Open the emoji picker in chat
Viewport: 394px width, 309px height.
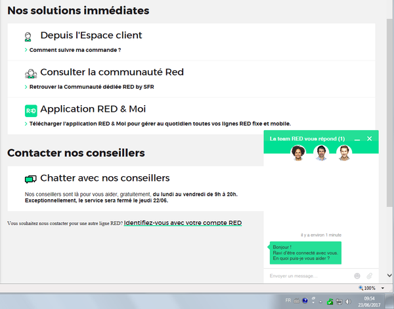click(x=357, y=276)
